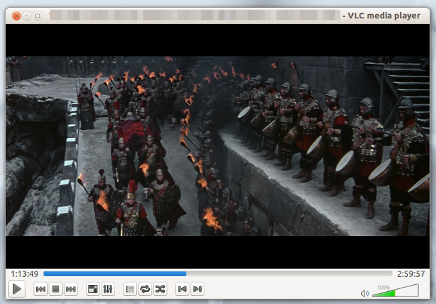The image size is (436, 304).
Task: Start playback with the Play button
Action: point(16,289)
